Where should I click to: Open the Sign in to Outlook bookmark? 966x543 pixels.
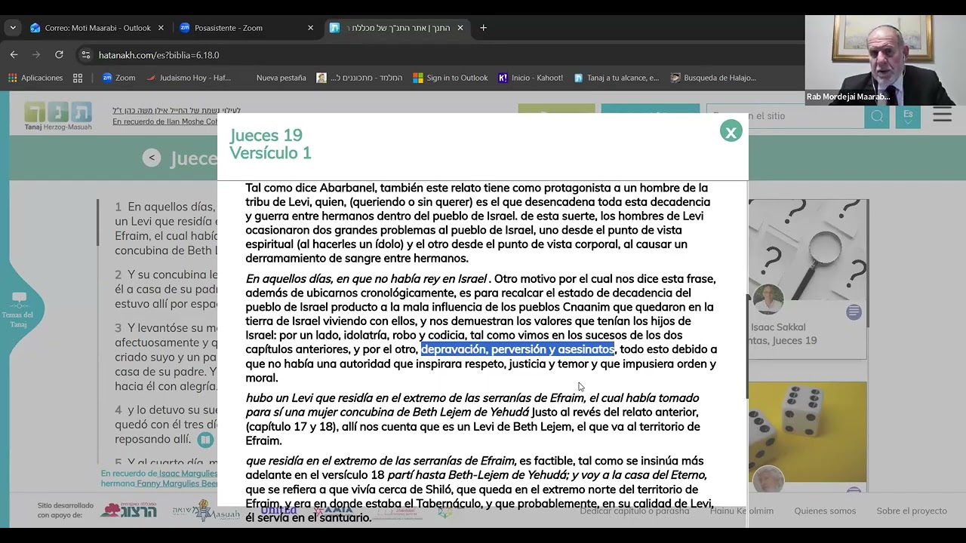coord(451,78)
